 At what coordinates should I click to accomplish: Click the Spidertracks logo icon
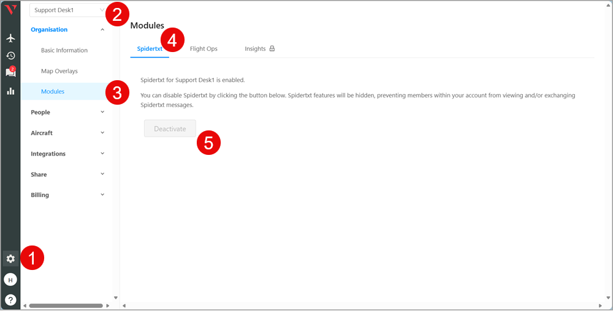point(10,10)
